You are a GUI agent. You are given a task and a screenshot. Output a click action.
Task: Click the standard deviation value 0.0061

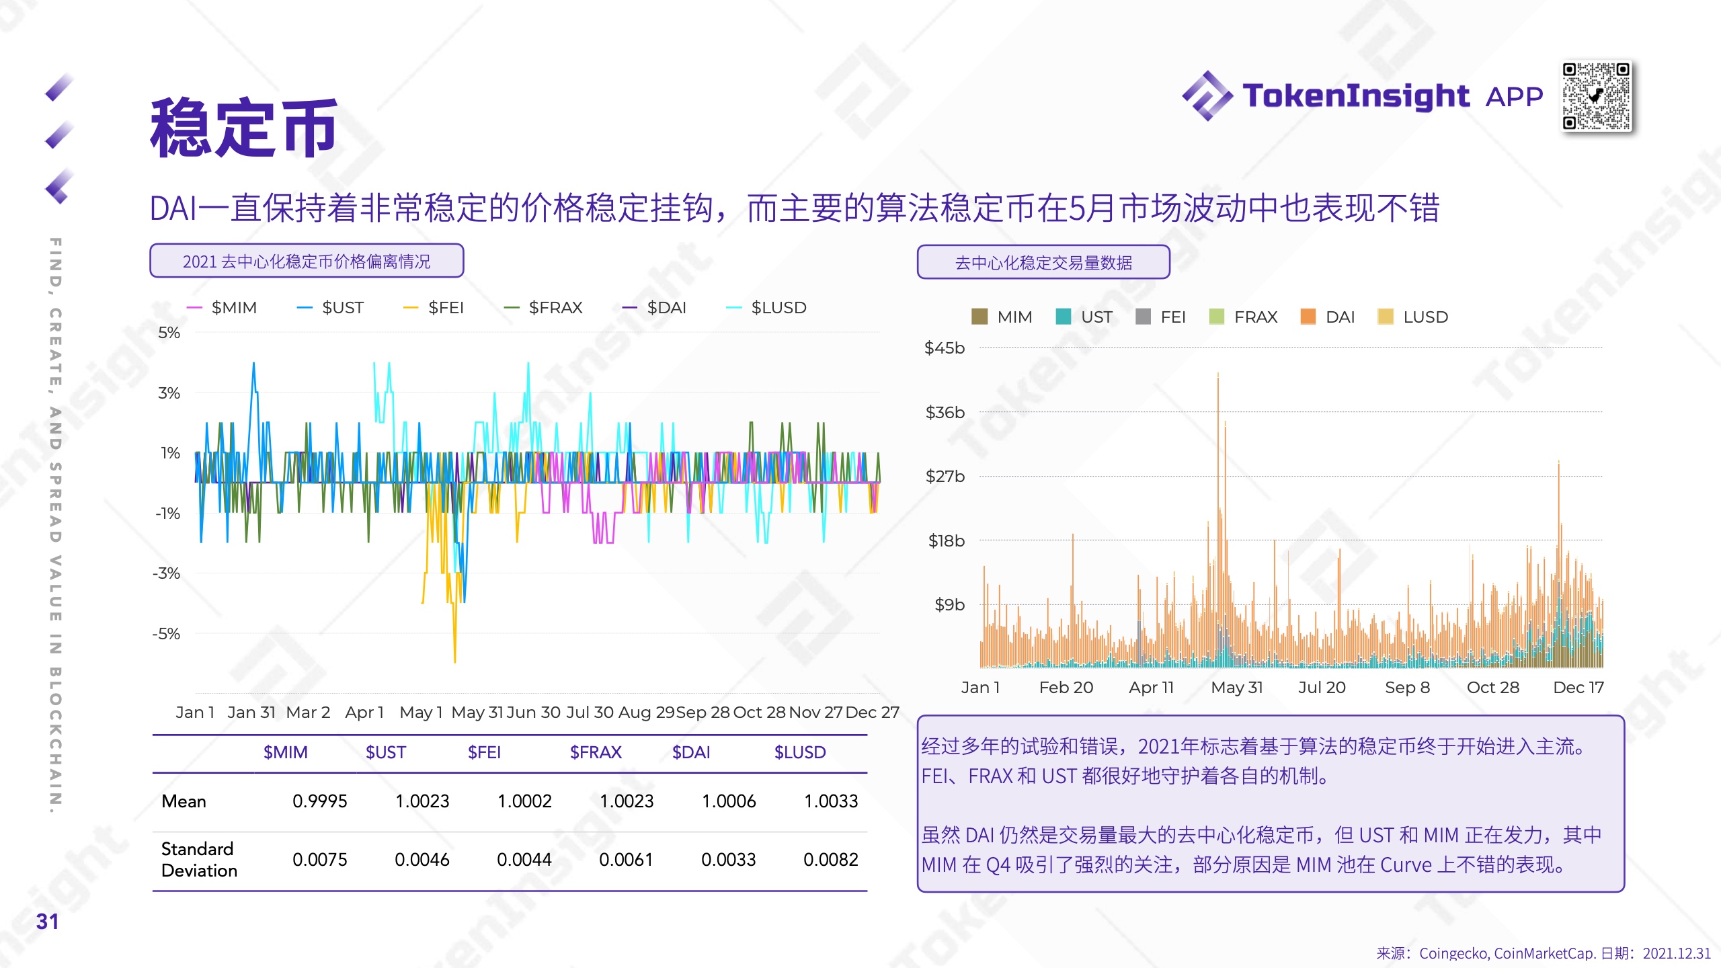pos(627,860)
